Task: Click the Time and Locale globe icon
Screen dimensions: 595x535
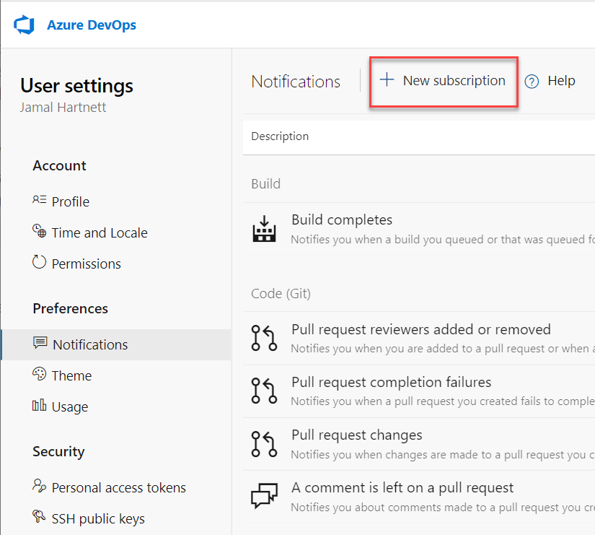Action: pos(39,230)
